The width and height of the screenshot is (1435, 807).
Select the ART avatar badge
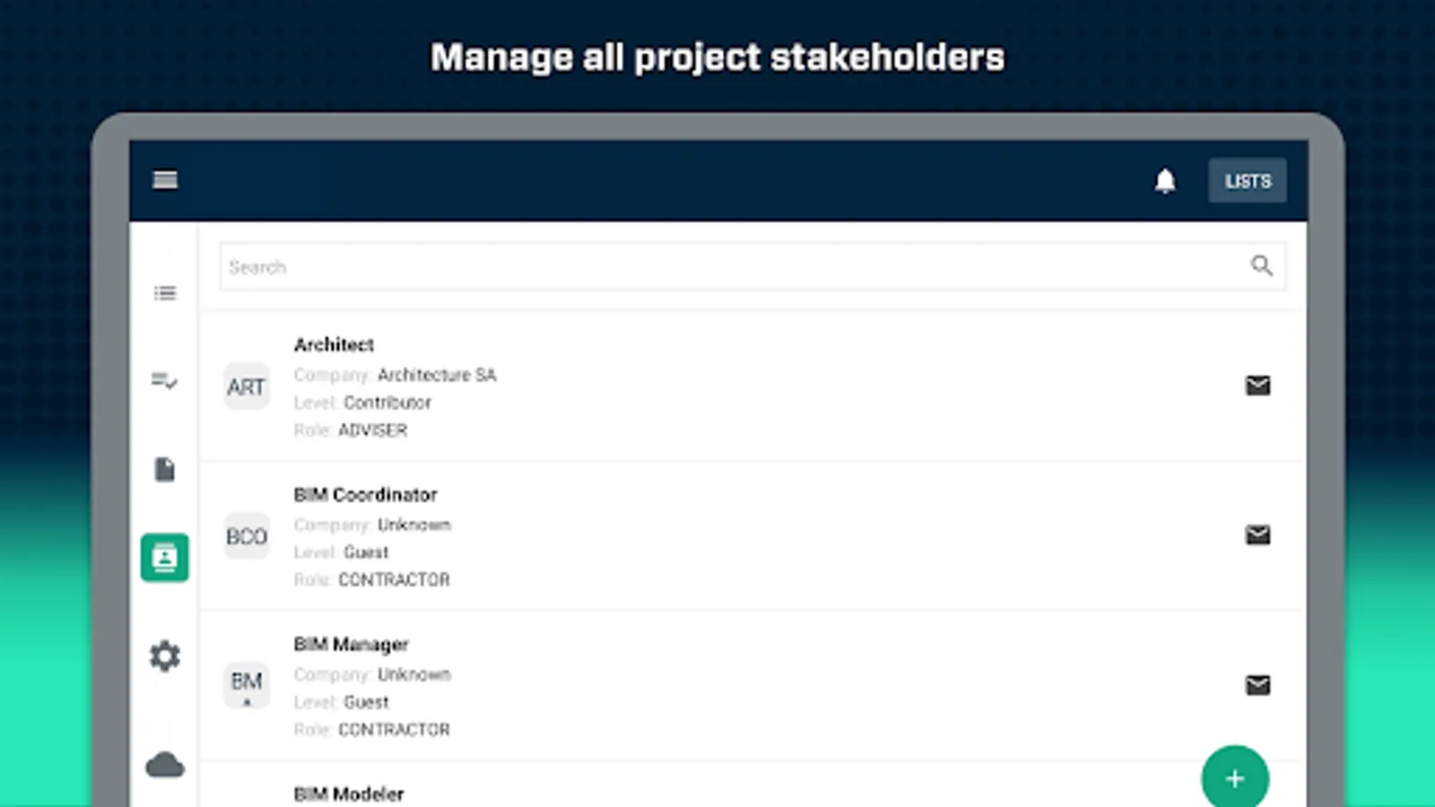pos(247,386)
